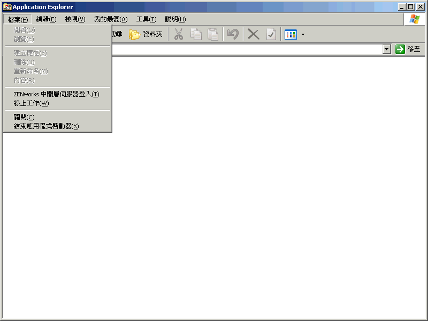The image size is (428, 321).
Task: Choose 結束應用程式啟動器(X) menu entry
Action: click(58, 126)
